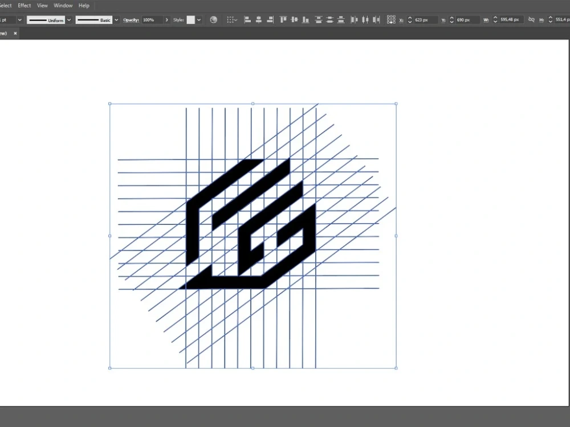This screenshot has height=427, width=570.
Task: Open the Effect menu
Action: click(x=25, y=6)
